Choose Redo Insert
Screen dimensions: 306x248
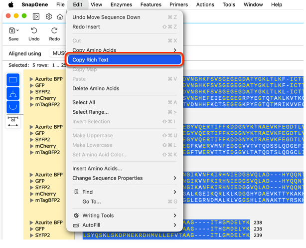pos(125,27)
